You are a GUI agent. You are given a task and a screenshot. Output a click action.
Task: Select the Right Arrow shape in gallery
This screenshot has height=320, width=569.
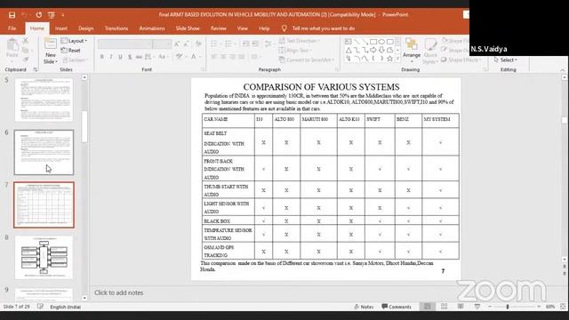(373, 50)
